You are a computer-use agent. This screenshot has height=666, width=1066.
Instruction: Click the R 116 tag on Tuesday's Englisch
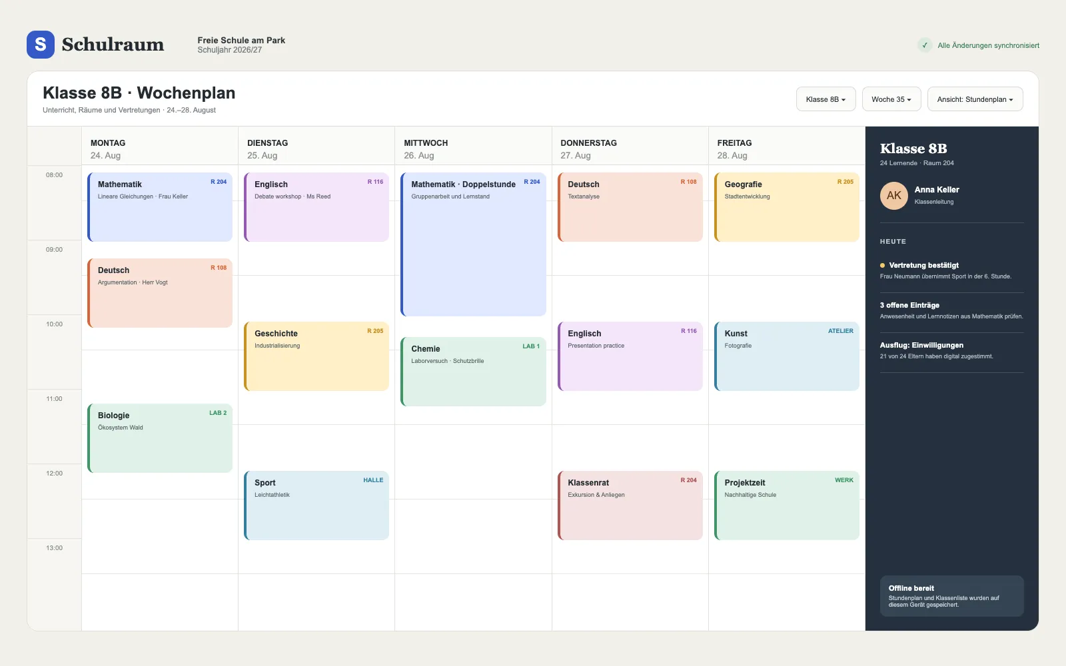[375, 182]
